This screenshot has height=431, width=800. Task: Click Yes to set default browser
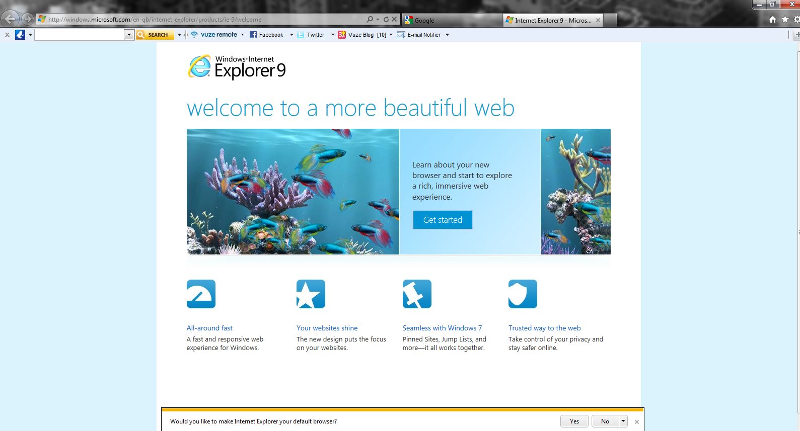pos(574,421)
